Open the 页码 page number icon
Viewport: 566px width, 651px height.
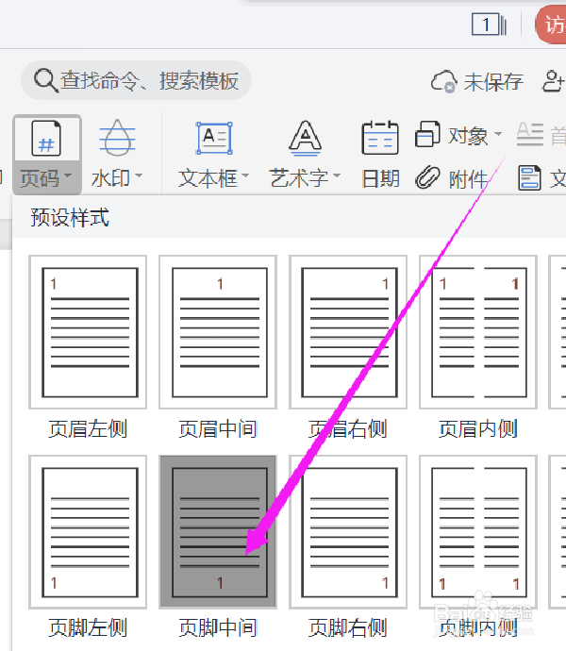click(46, 139)
